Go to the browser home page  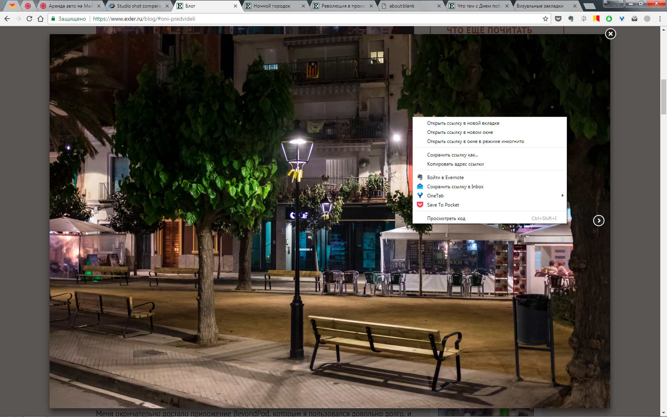tap(40, 19)
